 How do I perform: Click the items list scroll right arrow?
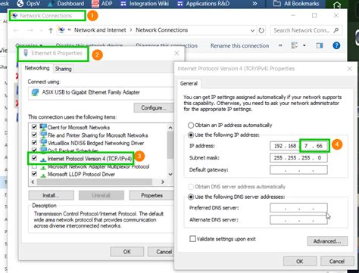pos(163,181)
